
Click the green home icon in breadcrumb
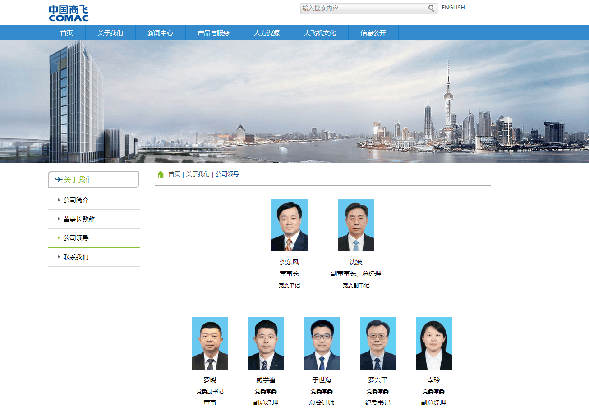click(161, 174)
